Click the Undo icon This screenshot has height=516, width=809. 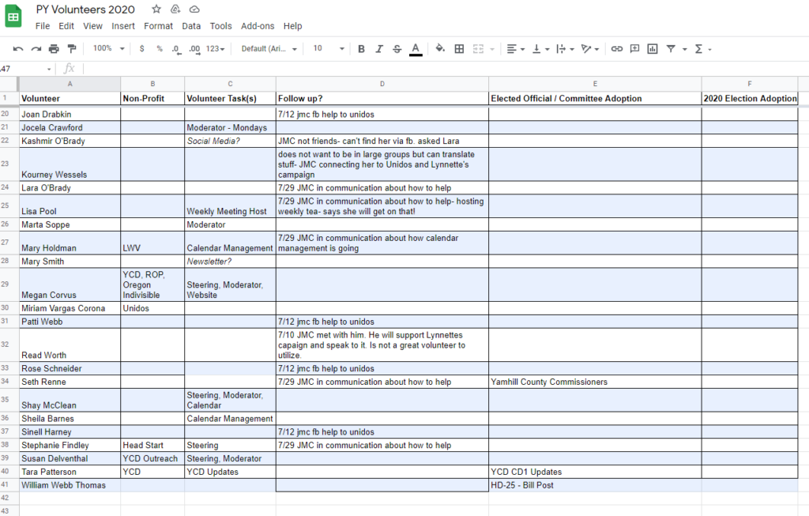18,49
